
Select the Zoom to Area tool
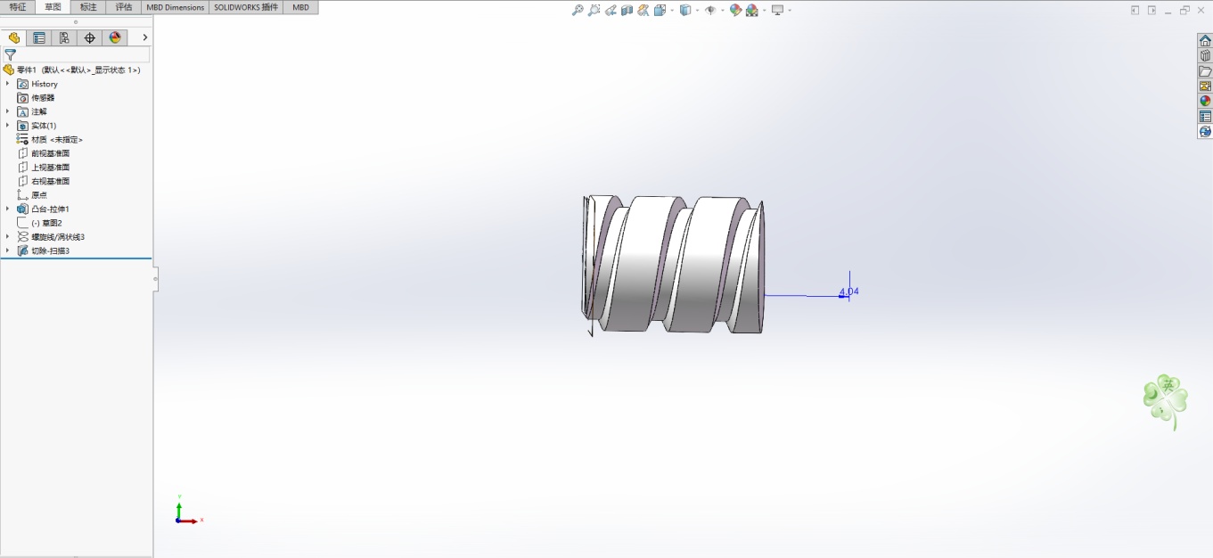594,10
